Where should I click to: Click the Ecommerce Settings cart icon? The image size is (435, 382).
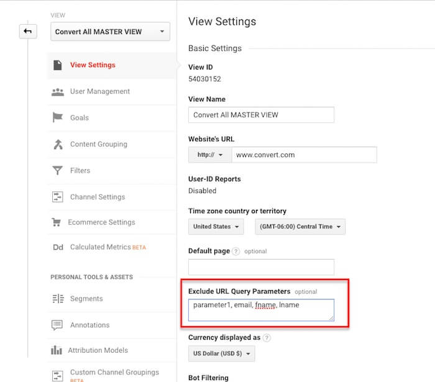[x=57, y=222]
